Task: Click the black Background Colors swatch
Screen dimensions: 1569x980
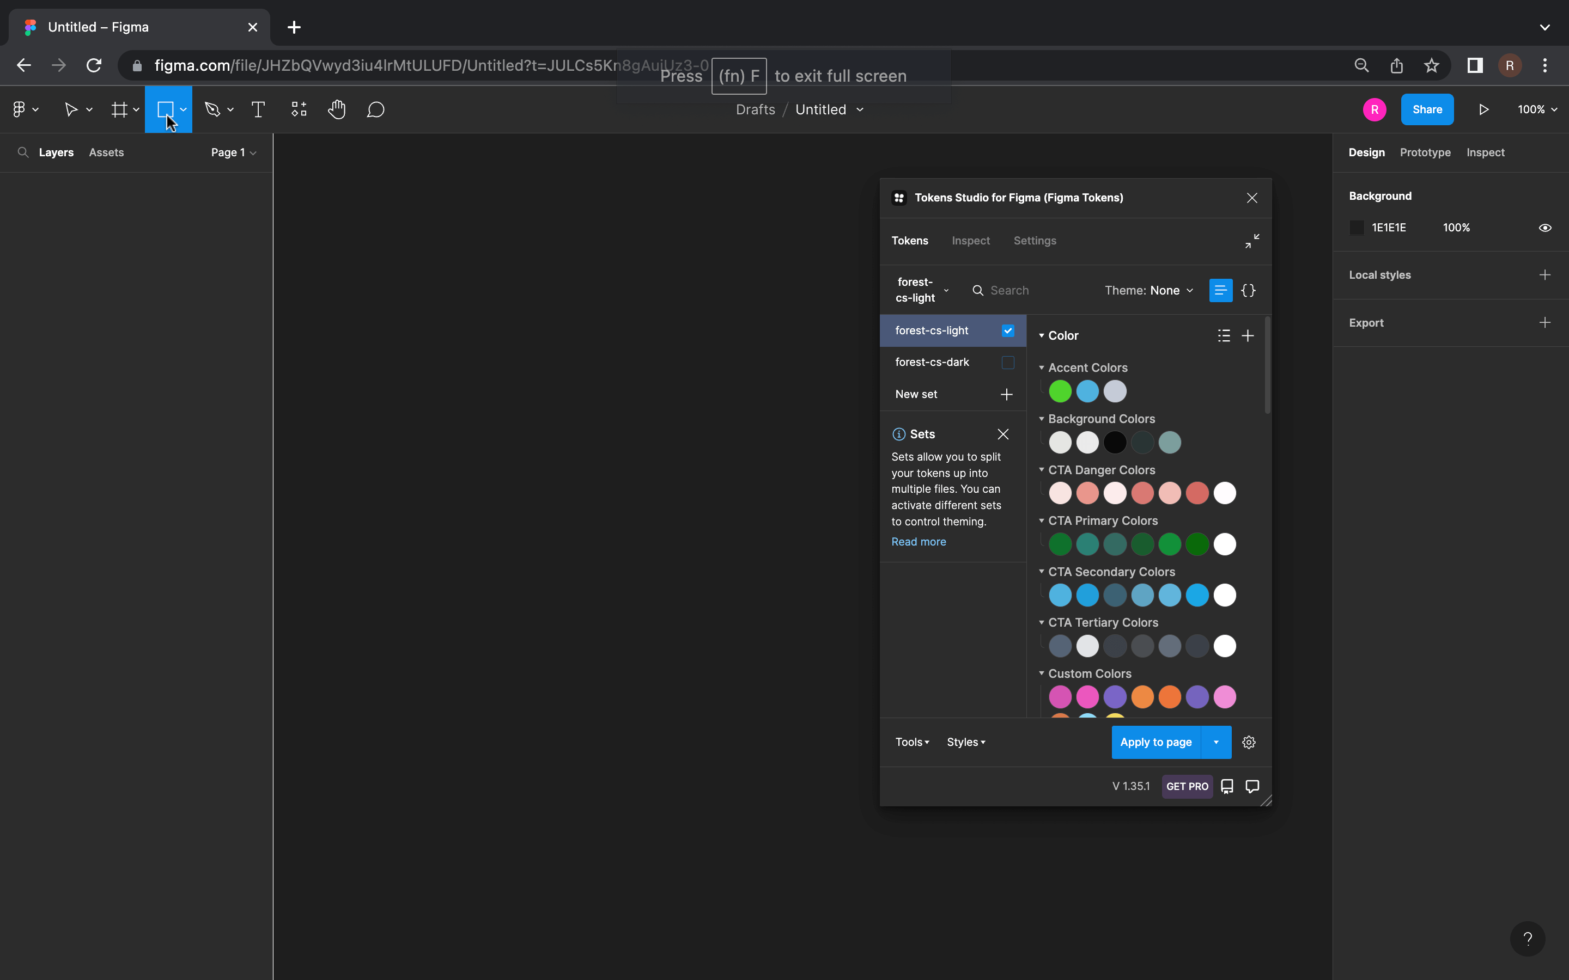Action: click(x=1115, y=443)
